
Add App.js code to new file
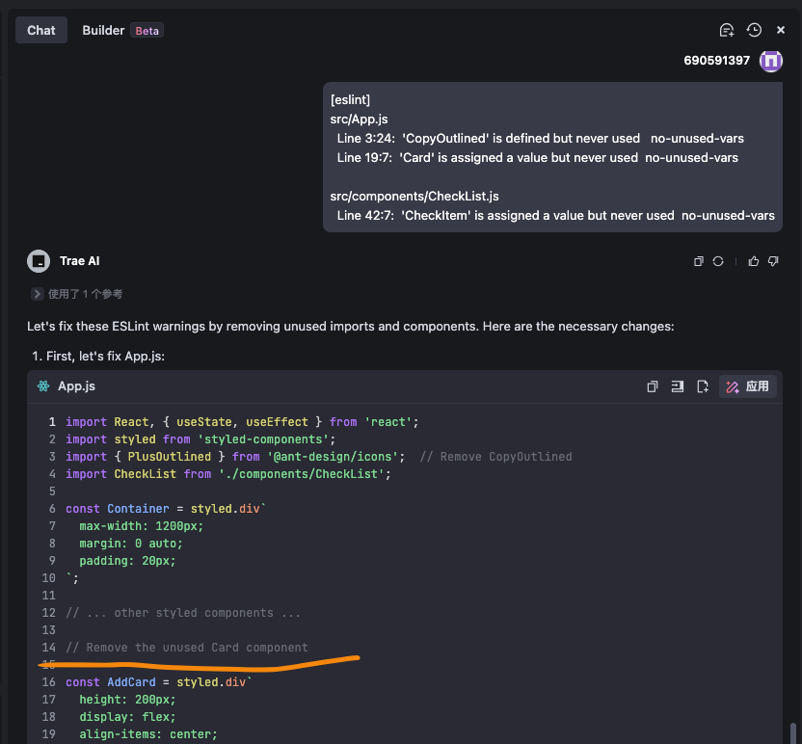coord(703,386)
